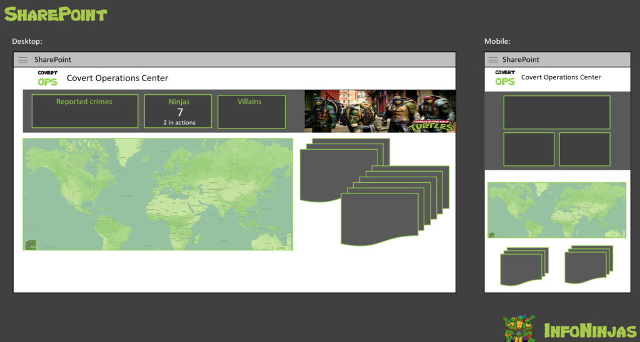Viewport: 640px width, 342px height.
Task: Select the Ninjas tile showing 7
Action: pos(178,111)
